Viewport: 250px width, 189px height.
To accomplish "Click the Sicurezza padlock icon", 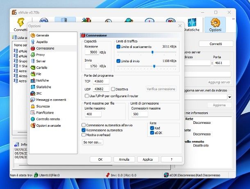I will coord(33,106).
